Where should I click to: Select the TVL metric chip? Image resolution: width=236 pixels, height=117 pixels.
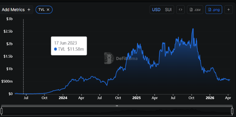coord(44,10)
